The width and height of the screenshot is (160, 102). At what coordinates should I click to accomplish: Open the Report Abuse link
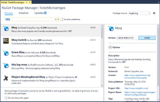pyautogui.click(x=140, y=93)
